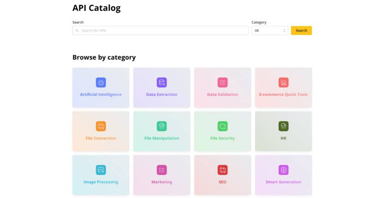
Task: Click the HR dark green icon
Action: point(283,126)
